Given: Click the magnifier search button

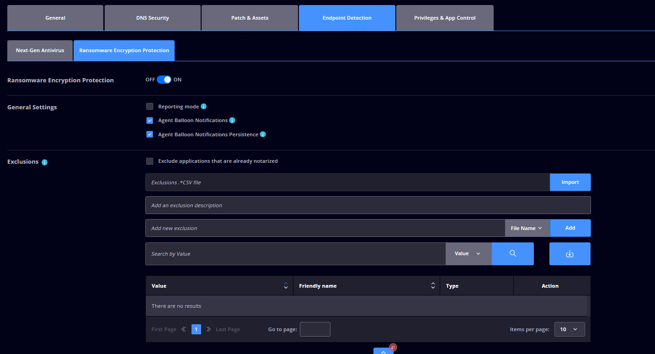Looking at the screenshot, I should pyautogui.click(x=512, y=254).
